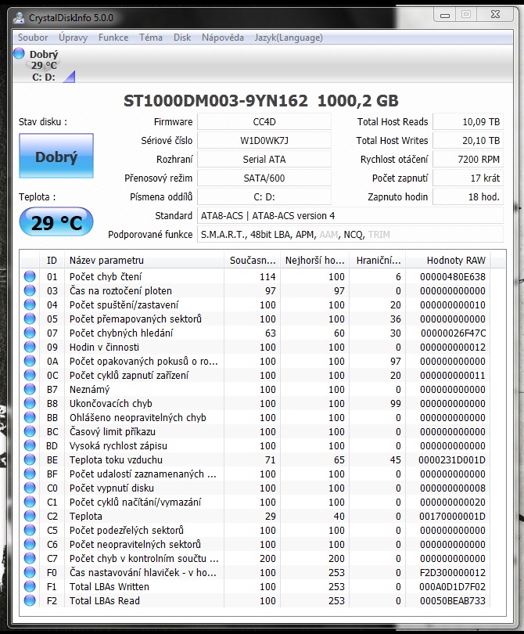Click the status orb for B7 Neznámý
Viewport: 524px width, 634px height.
(30, 389)
